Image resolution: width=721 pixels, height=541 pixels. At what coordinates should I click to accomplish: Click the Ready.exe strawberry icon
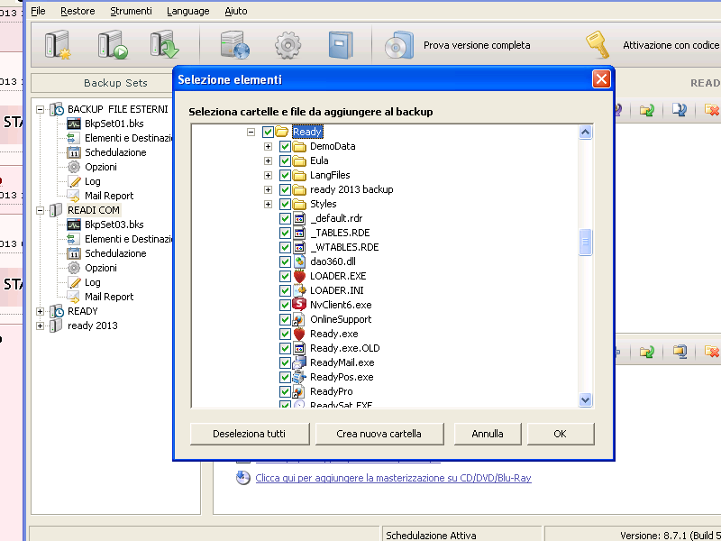pos(299,334)
